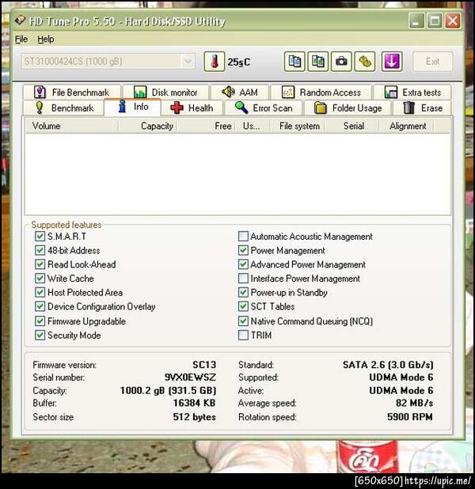Toggle the Native Command Queuing (NCQ) checkbox
The width and height of the screenshot is (475, 489).
tap(243, 321)
